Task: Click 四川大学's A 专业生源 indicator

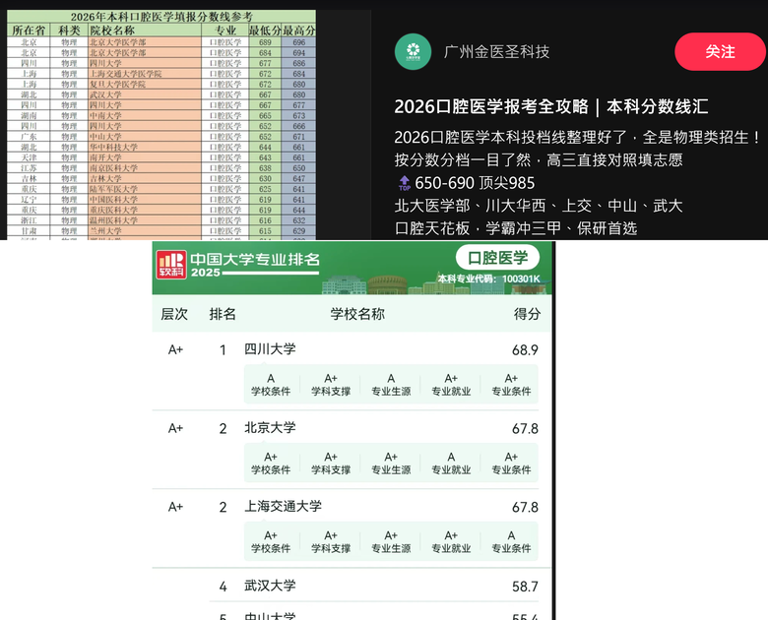Action: tap(391, 385)
